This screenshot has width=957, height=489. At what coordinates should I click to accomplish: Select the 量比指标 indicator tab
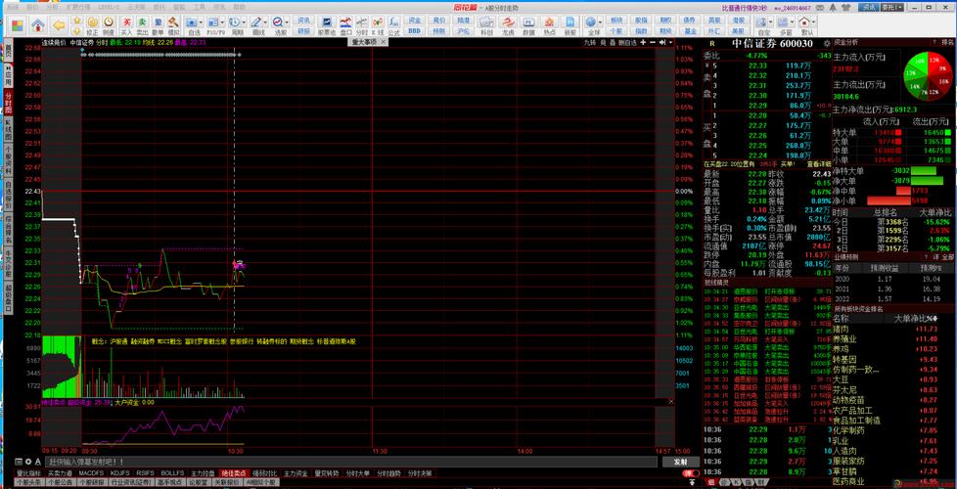[x=28, y=473]
